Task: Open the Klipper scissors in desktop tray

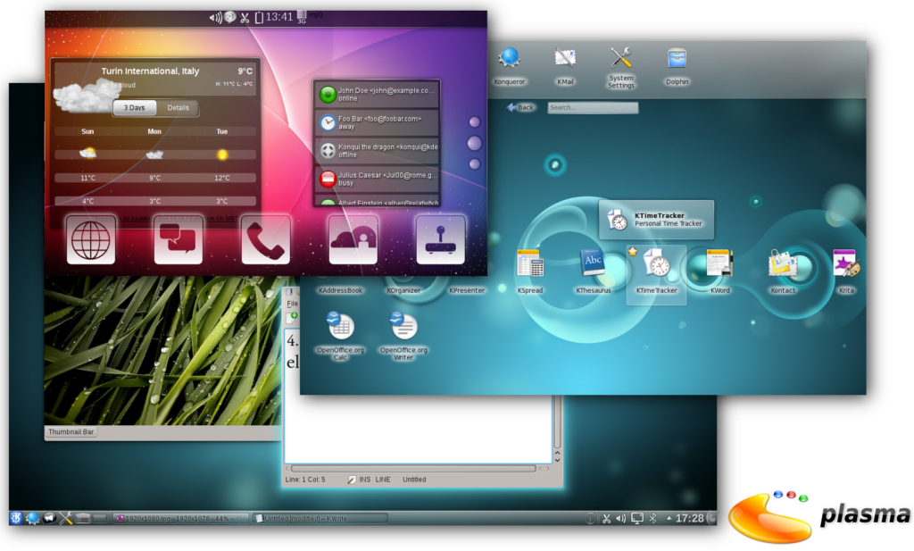Action: 606,518
